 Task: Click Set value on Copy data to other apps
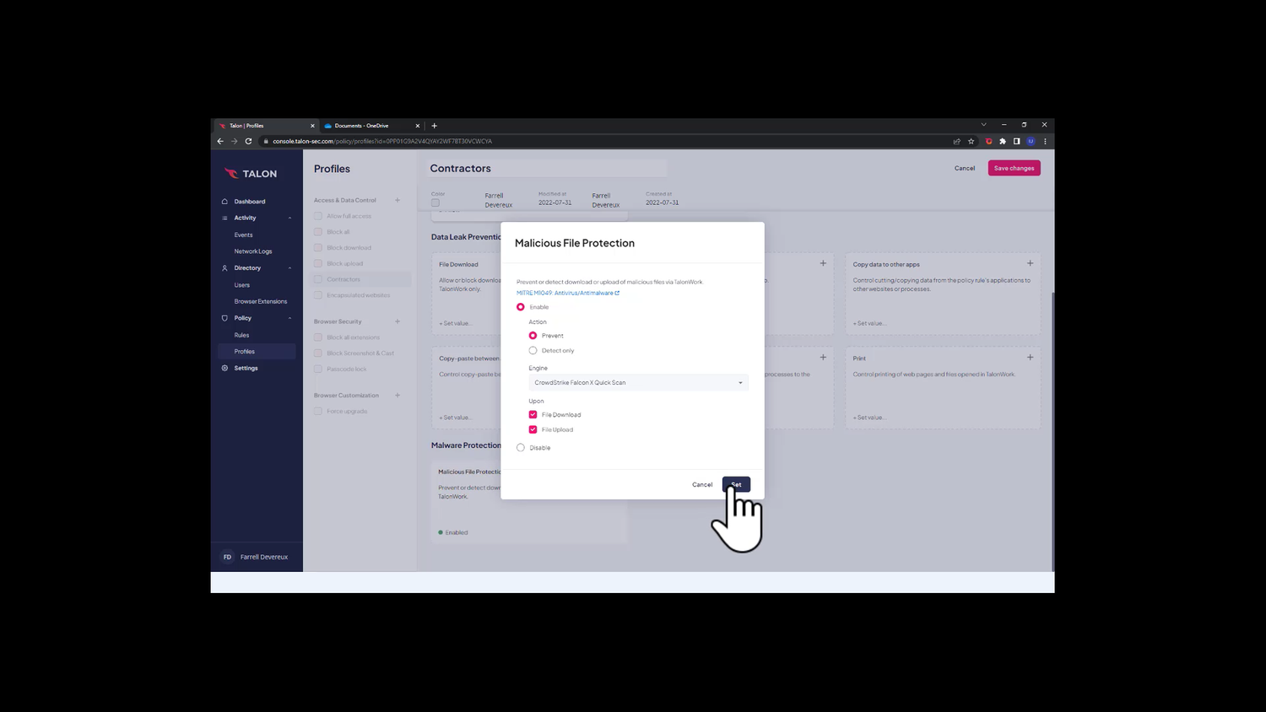point(869,323)
